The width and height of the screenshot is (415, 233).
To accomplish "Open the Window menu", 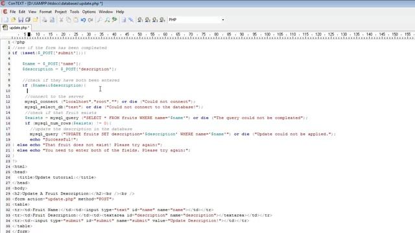I will 106,12.
